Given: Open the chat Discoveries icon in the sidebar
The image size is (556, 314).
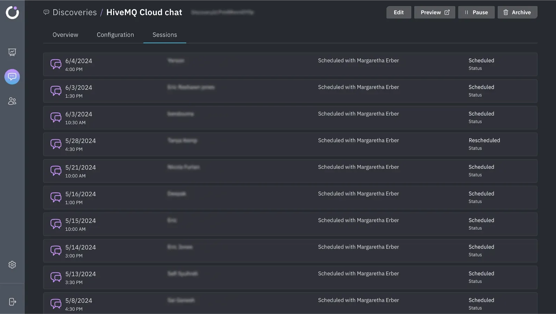Looking at the screenshot, I should tap(12, 77).
